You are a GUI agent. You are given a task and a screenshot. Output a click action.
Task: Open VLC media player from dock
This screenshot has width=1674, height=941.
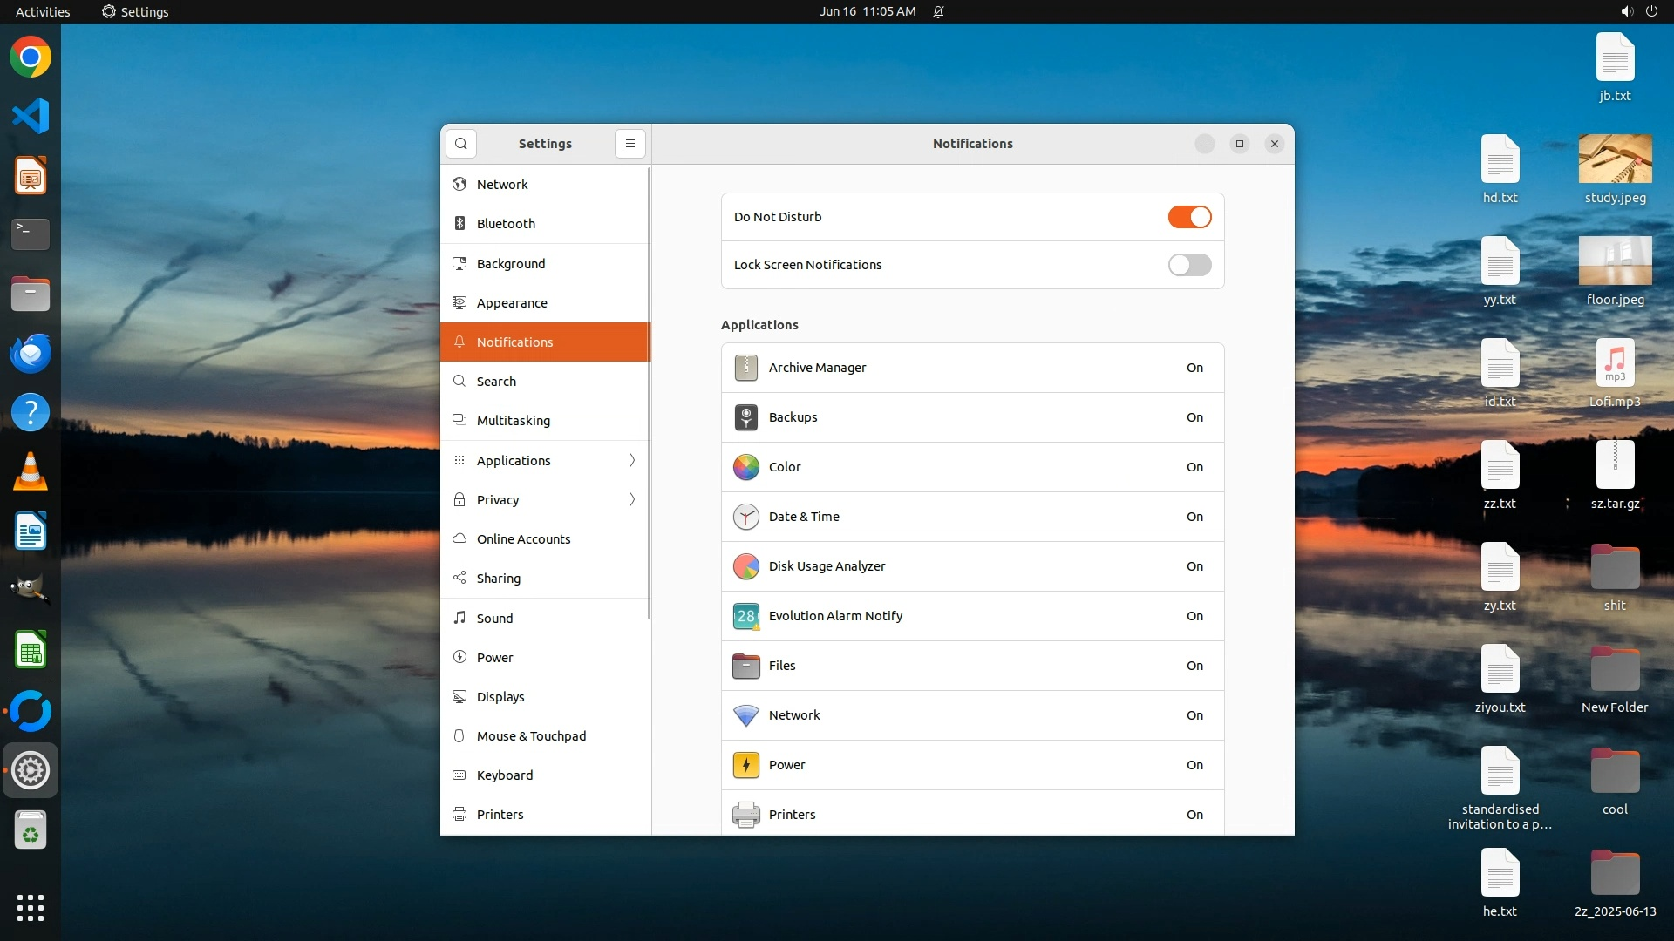click(x=31, y=472)
